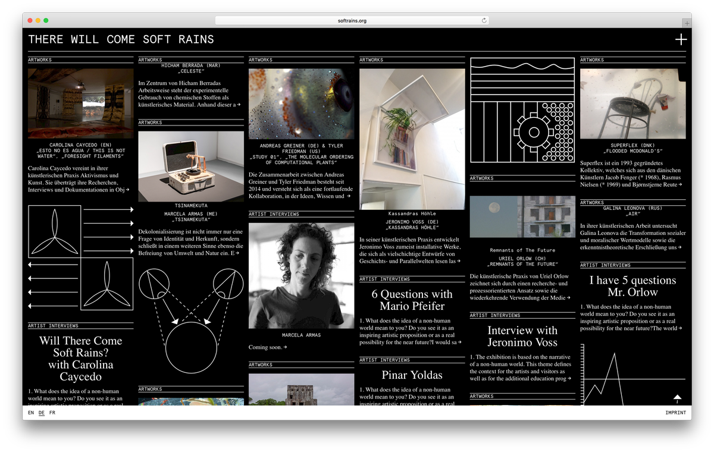Viewport: 714px width, 452px height.
Task: Expand the Hicham Berrada text via arrow
Action: click(239, 105)
